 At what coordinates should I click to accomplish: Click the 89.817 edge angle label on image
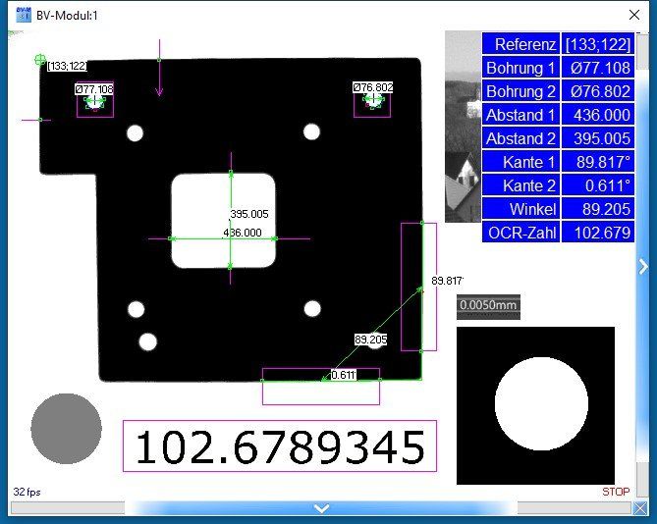coord(447,281)
